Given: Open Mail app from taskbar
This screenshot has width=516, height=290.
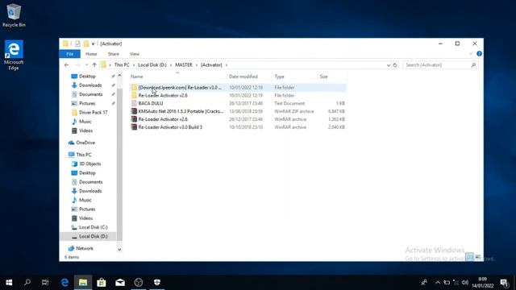Looking at the screenshot, I should pos(120,283).
